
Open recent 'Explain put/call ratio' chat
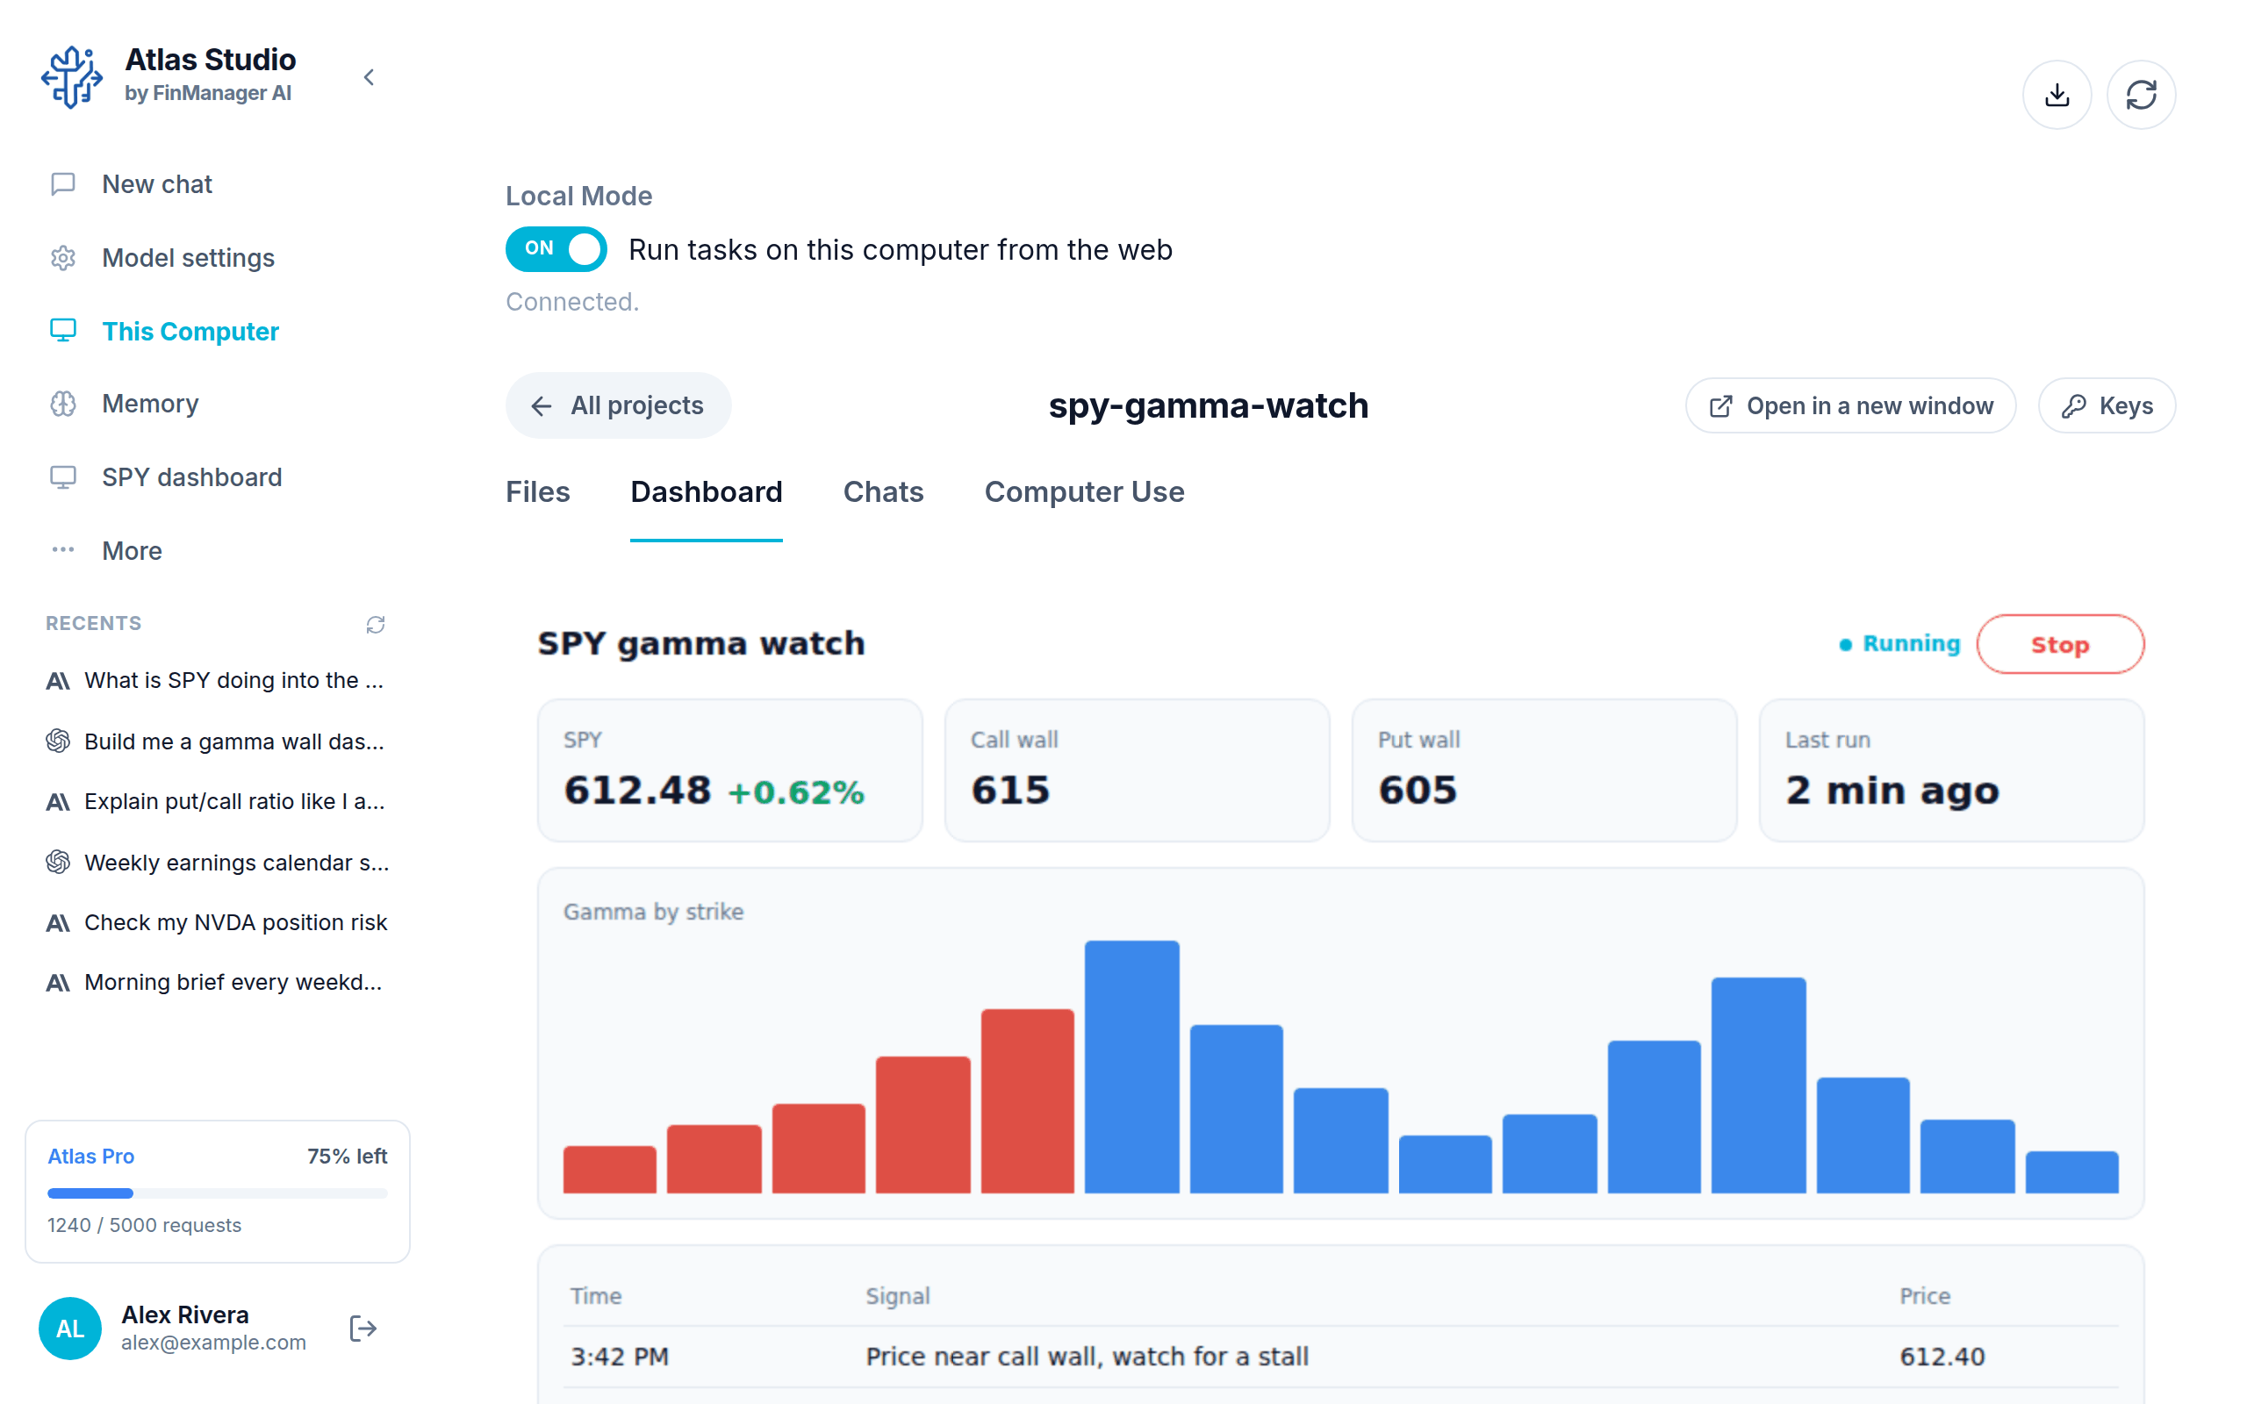[x=216, y=801]
